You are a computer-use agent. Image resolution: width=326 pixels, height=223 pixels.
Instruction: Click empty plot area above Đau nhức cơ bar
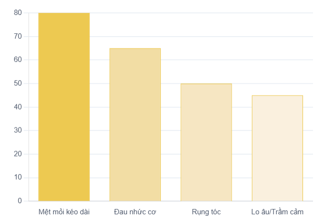point(135,30)
